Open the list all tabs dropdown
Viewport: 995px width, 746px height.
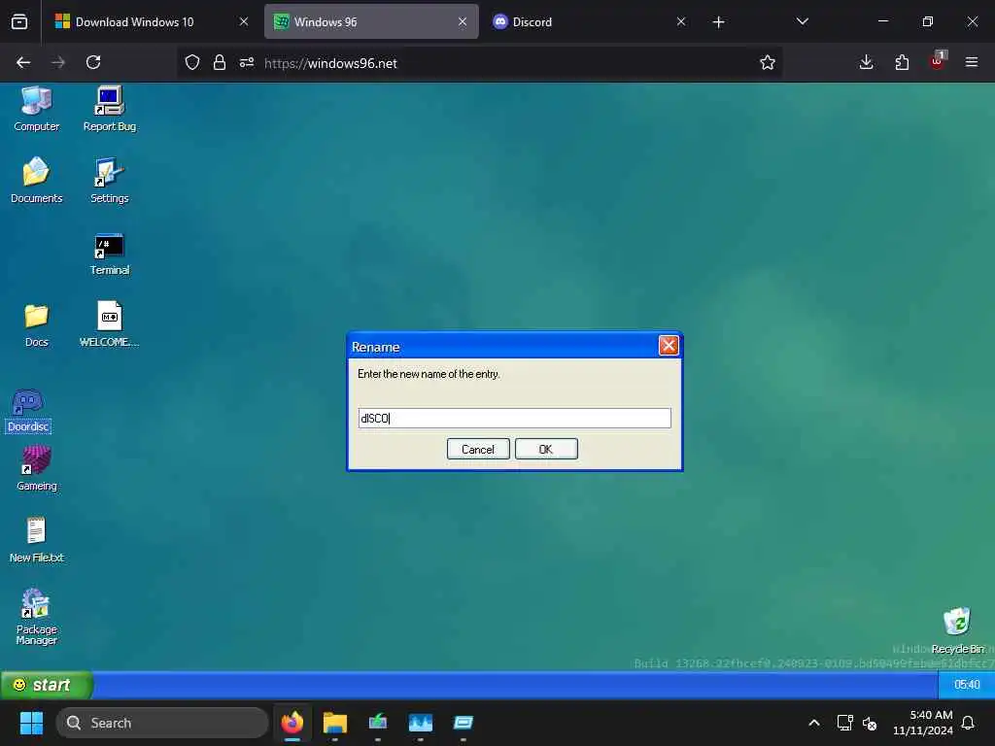[x=802, y=21]
